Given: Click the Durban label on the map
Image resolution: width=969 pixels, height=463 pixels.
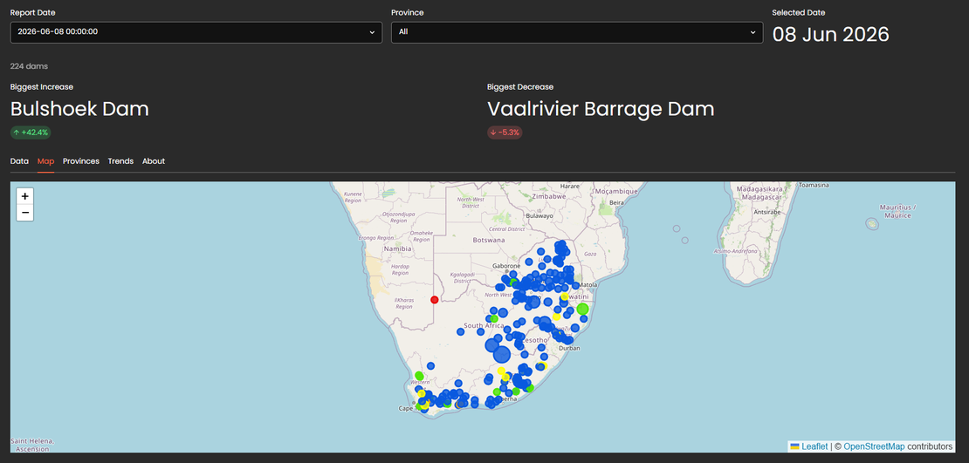Looking at the screenshot, I should click(x=568, y=349).
